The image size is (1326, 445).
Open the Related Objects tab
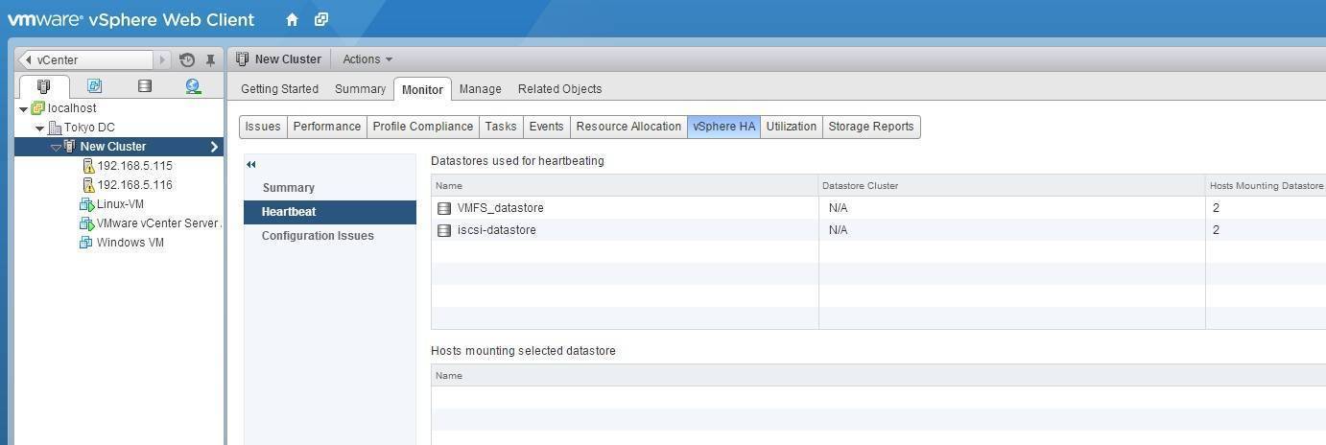tap(559, 89)
